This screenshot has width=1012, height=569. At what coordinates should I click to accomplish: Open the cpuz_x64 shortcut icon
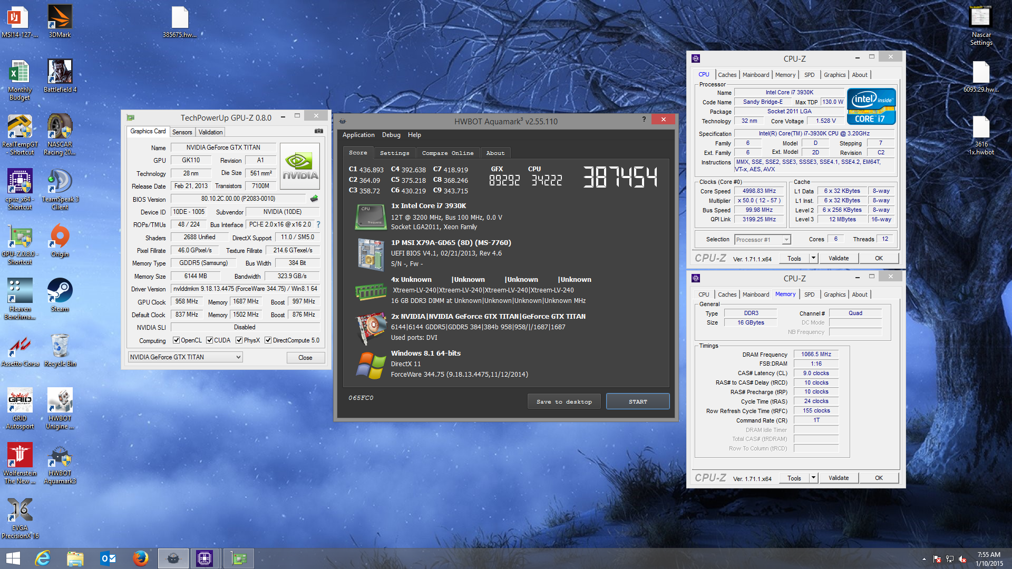[x=20, y=189]
